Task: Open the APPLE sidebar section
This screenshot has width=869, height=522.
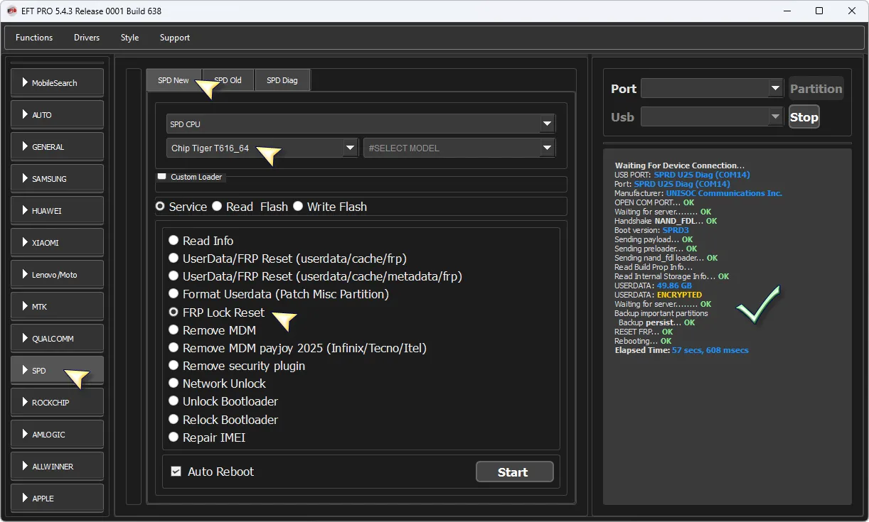Action: [x=57, y=499]
